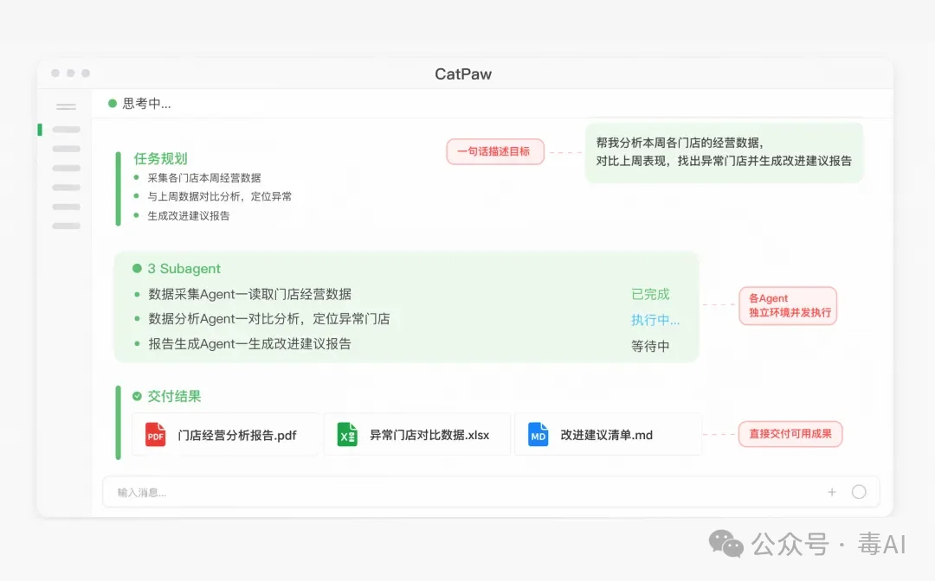935x581 pixels.
Task: Select 报告生成Agent row
Action: 250,344
